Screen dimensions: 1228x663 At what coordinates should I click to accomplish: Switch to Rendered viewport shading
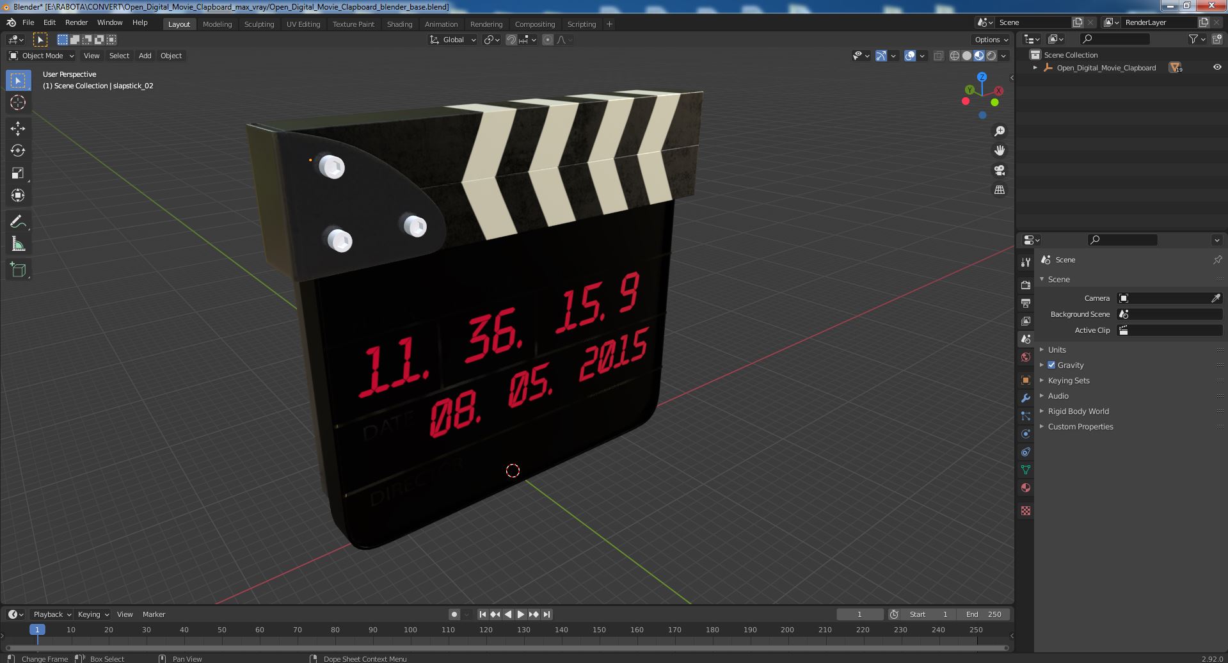(991, 56)
